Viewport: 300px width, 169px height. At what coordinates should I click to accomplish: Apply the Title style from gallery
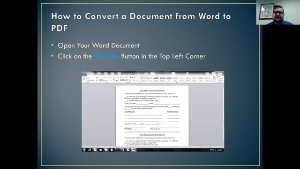pos(169,79)
